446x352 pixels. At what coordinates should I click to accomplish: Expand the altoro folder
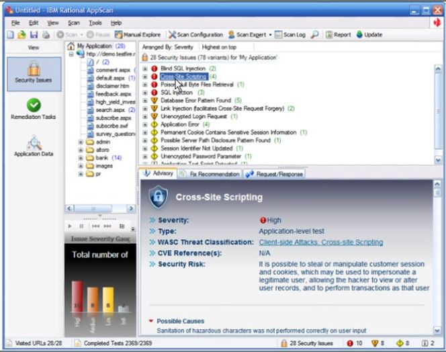click(x=81, y=150)
